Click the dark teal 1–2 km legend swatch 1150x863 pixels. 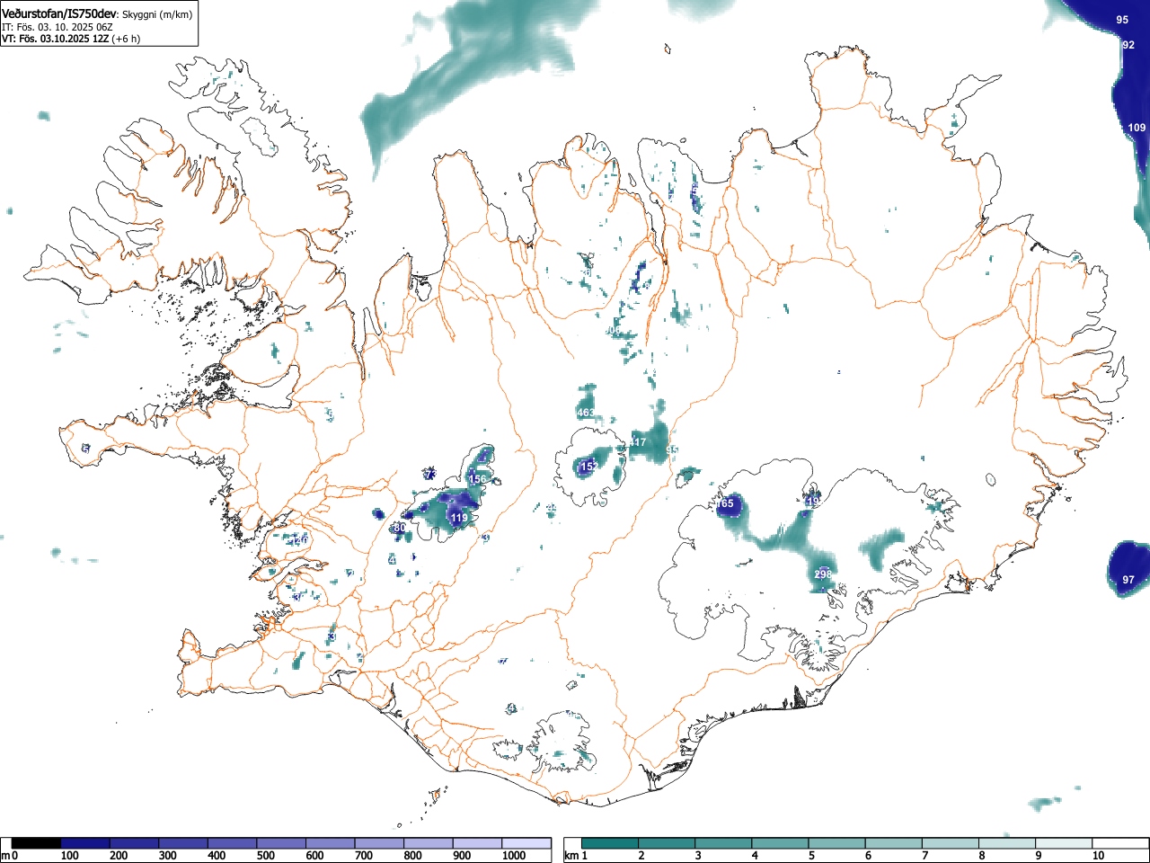(611, 843)
